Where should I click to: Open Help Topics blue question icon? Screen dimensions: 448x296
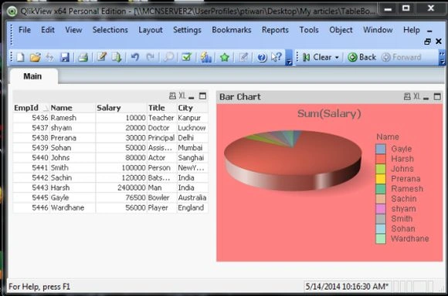[262, 57]
